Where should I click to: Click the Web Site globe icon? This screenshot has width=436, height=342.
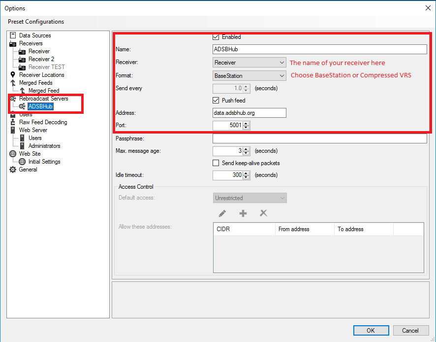[13, 154]
